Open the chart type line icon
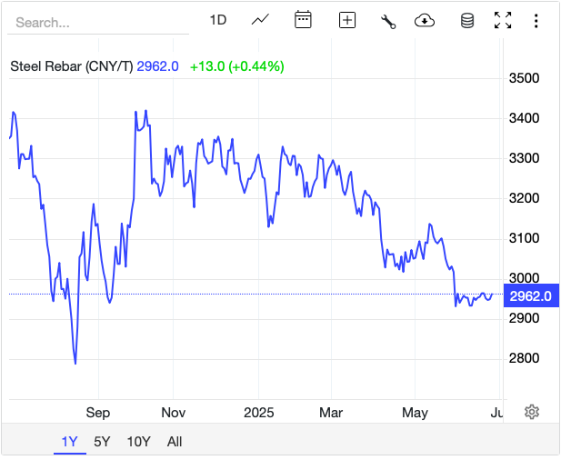 pos(261,20)
